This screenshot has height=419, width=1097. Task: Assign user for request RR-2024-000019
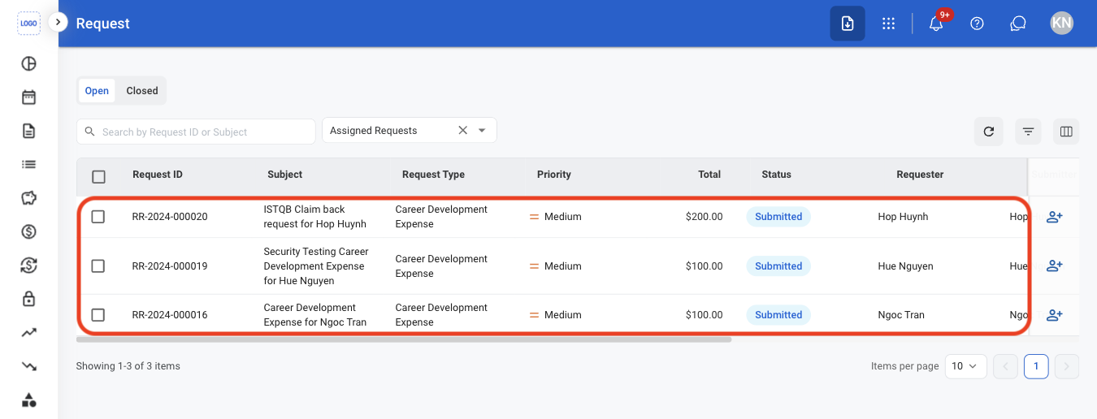[1055, 266]
